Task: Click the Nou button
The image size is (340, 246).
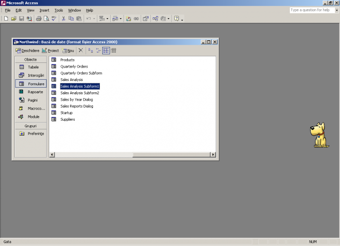Action: (68, 50)
